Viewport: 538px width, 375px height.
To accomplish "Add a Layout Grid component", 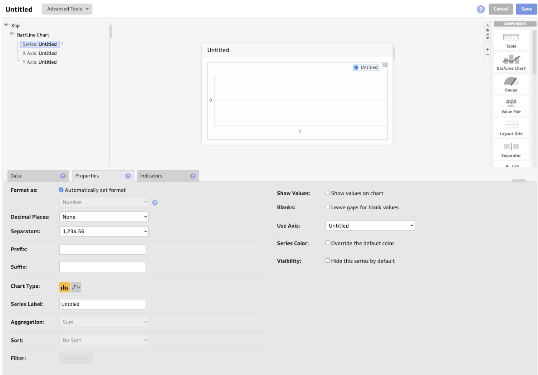I will pyautogui.click(x=511, y=128).
